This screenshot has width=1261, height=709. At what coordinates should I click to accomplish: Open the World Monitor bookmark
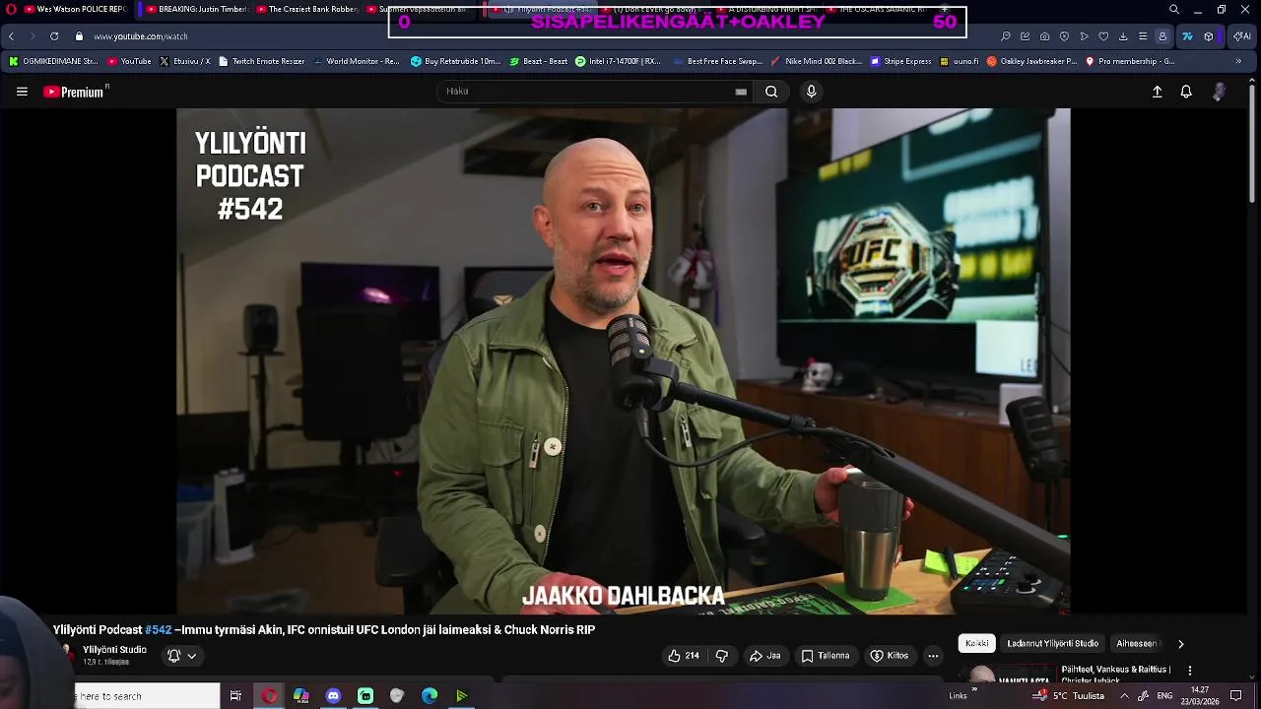(356, 61)
